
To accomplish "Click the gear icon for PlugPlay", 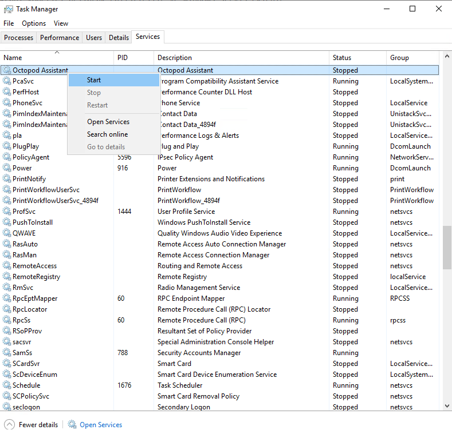I will (7, 146).
